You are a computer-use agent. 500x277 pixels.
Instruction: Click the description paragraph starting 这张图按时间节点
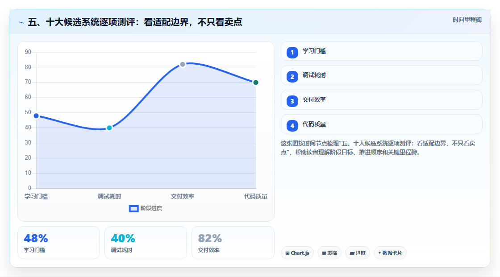378,148
